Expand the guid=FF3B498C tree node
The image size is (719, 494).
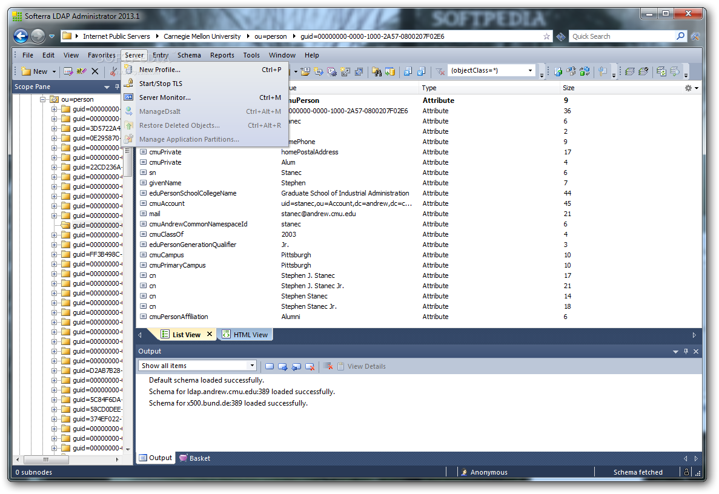54,254
